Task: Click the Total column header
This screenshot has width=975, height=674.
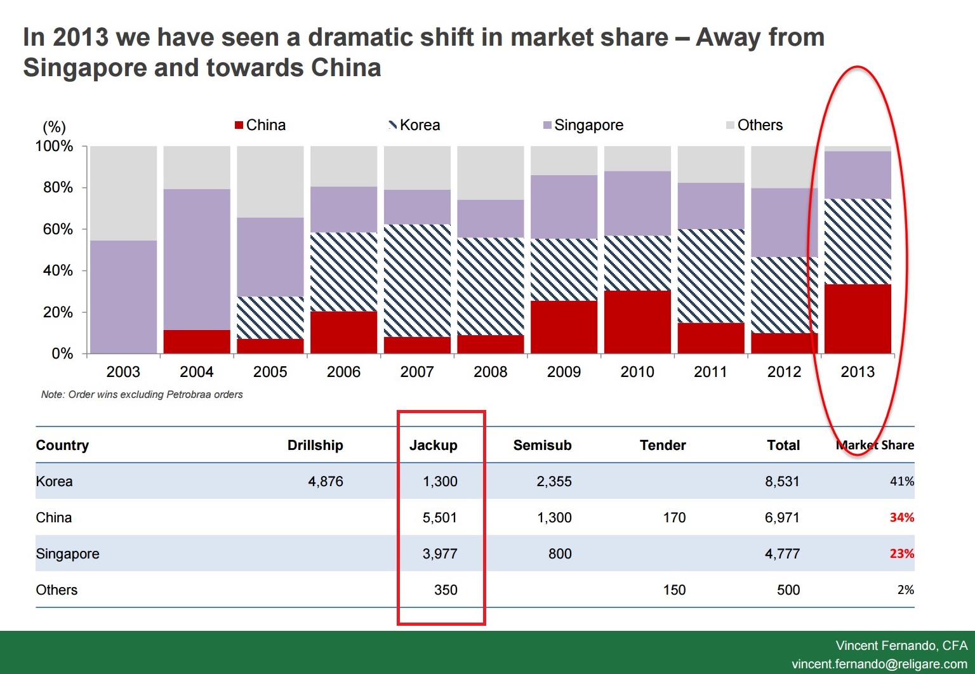Action: pos(783,445)
